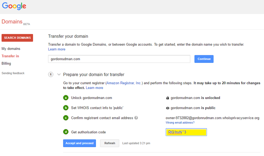Collapse the 'Prepare your domain for transfer' section
Screen dimensions: 264x156
pyautogui.click(x=59, y=75)
